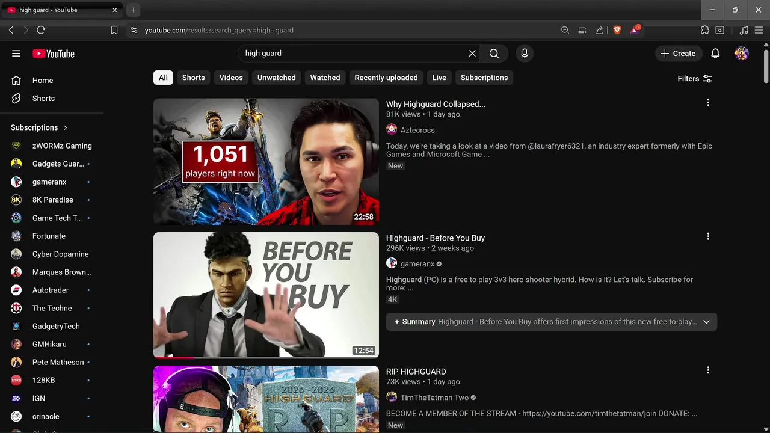Go back with browser back arrow
Viewport: 770px width, 433px height.
(11, 30)
